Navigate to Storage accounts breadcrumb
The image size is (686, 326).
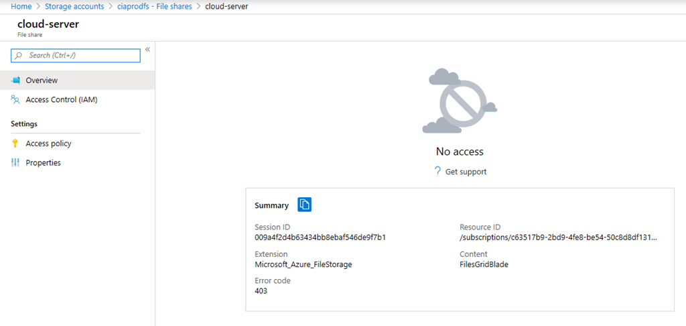74,6
